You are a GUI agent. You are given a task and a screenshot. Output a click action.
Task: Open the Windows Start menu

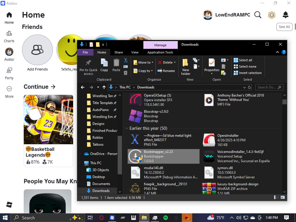pos(5,218)
